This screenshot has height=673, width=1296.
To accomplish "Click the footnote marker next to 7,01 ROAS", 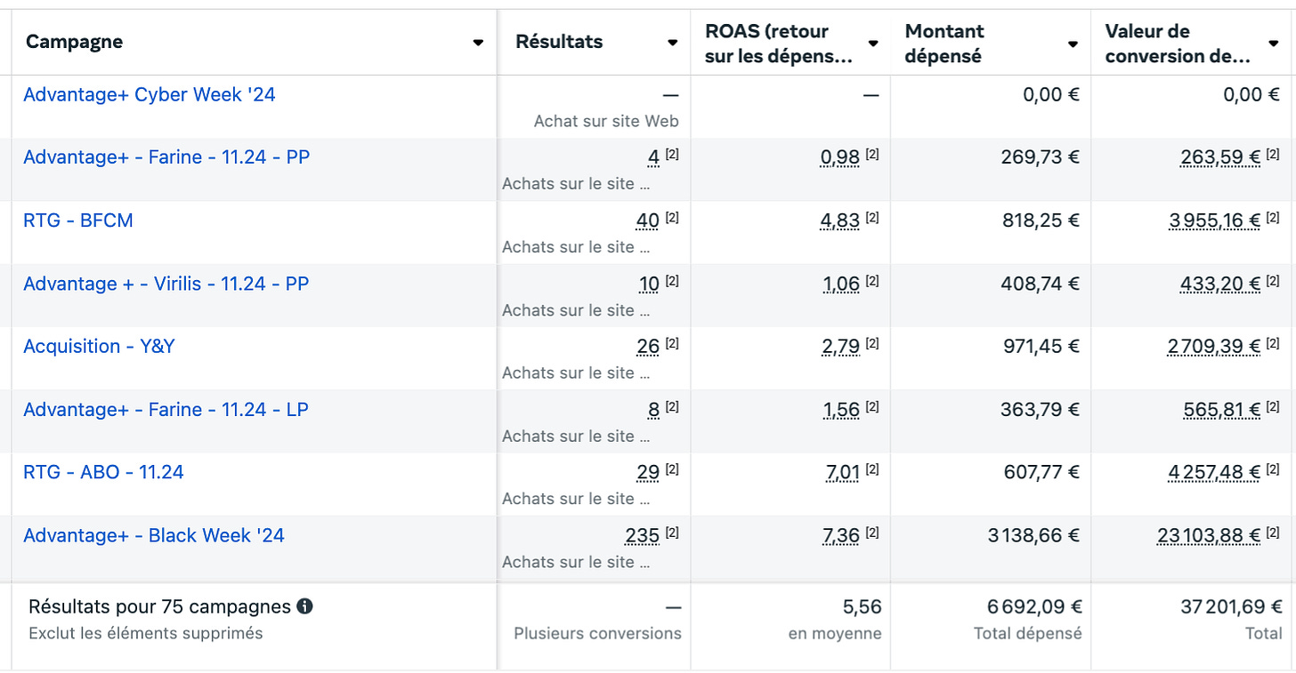I will tap(872, 469).
